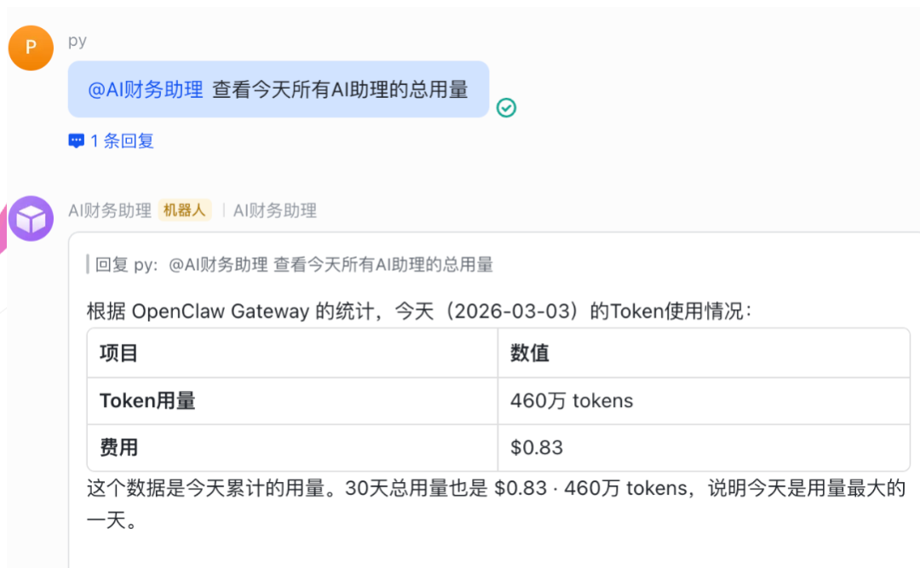This screenshot has width=920, height=568.
Task: Click the AI财务助理 label right of the 机器人 tag
Action: pyautogui.click(x=275, y=210)
